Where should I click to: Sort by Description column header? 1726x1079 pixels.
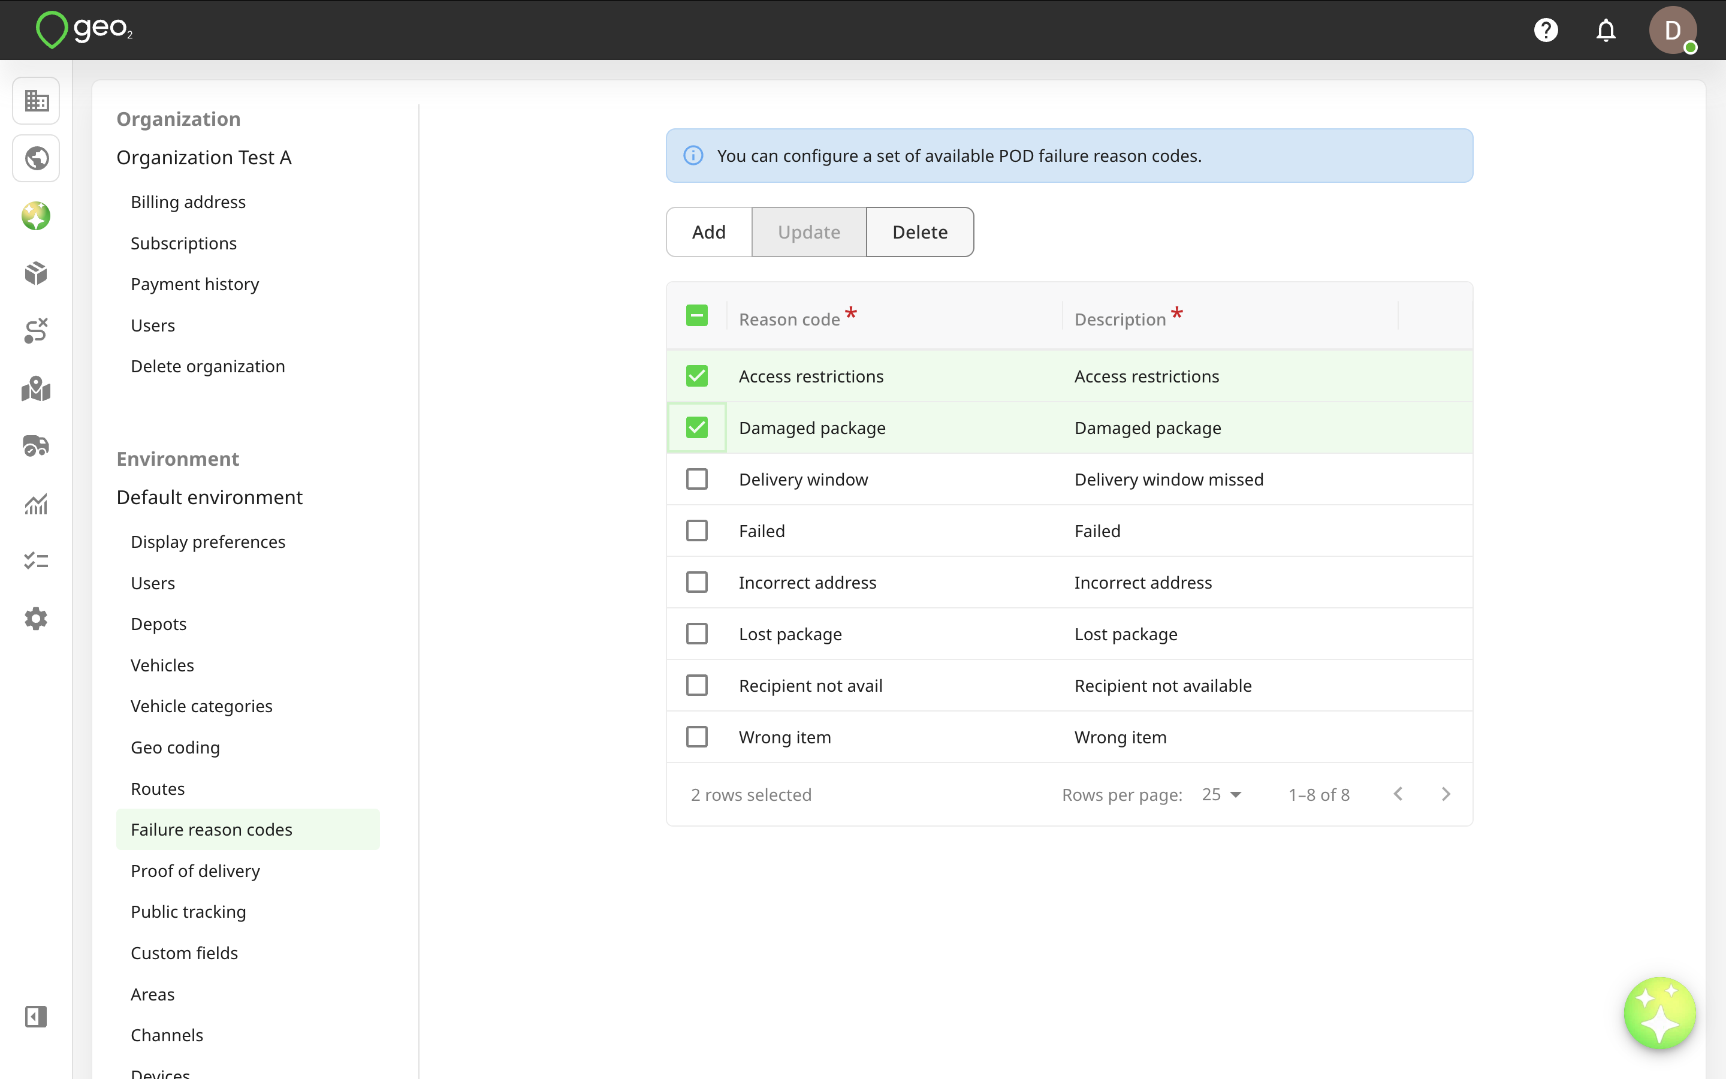(1120, 319)
